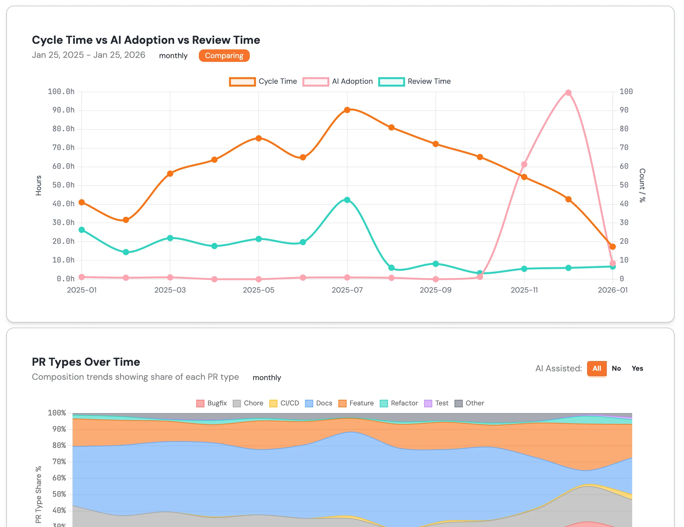Toggle the Refactor legend icon
Image resolution: width=684 pixels, height=527 pixels.
[x=384, y=403]
